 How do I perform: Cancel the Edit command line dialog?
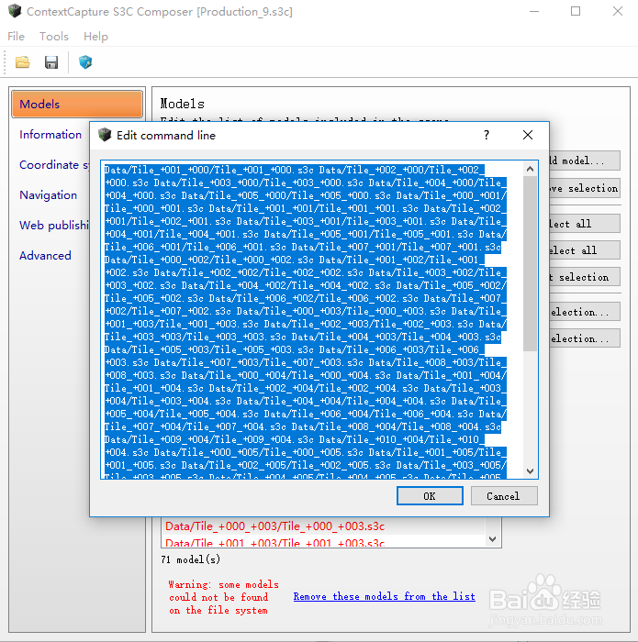(x=504, y=496)
